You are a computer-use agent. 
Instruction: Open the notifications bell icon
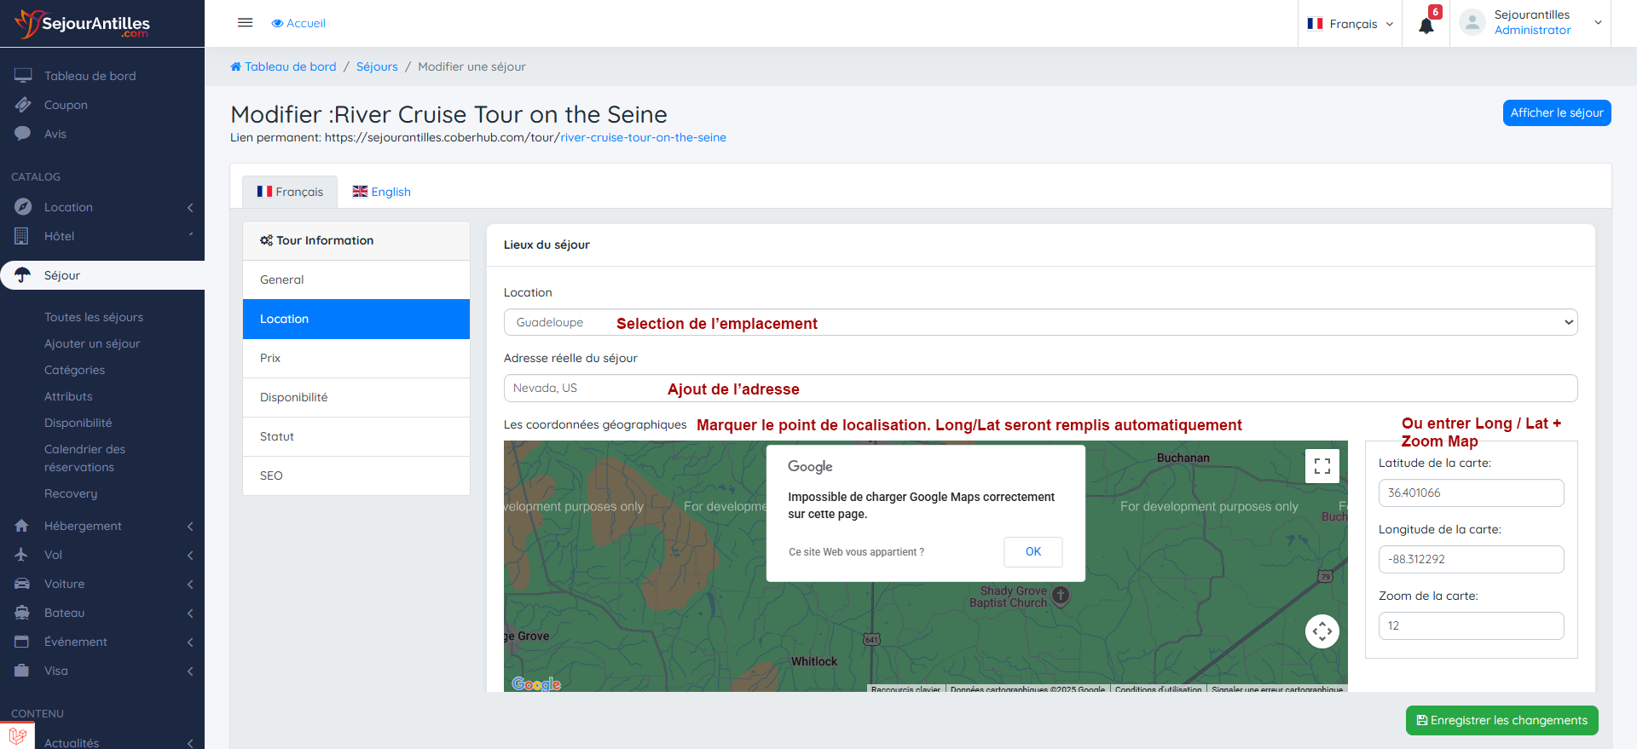(x=1426, y=25)
